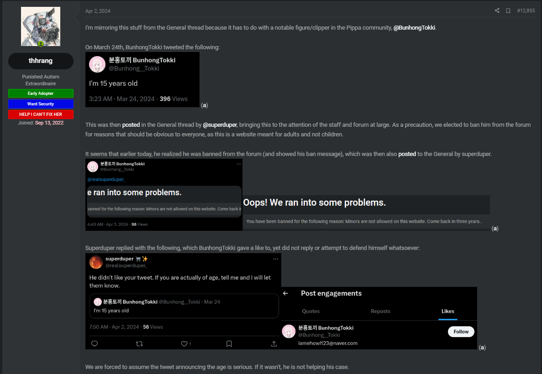Open the archive (a) link beside first tweet

pos(204,105)
